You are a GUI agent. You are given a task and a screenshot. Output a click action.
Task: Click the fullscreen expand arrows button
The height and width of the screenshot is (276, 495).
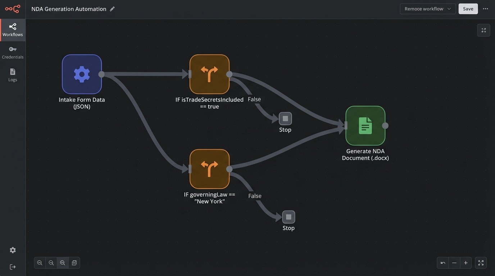click(481, 263)
